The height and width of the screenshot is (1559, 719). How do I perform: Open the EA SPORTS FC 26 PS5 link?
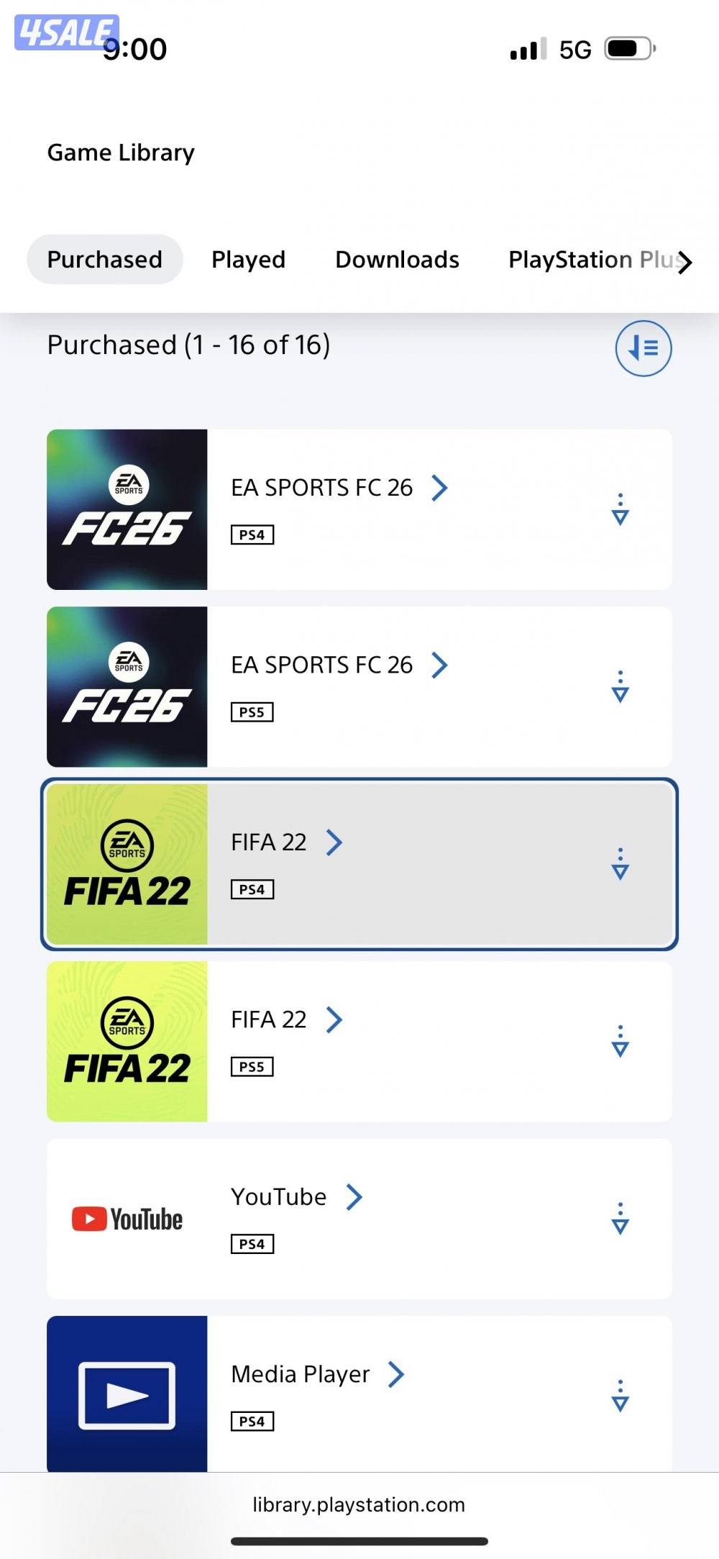click(321, 665)
